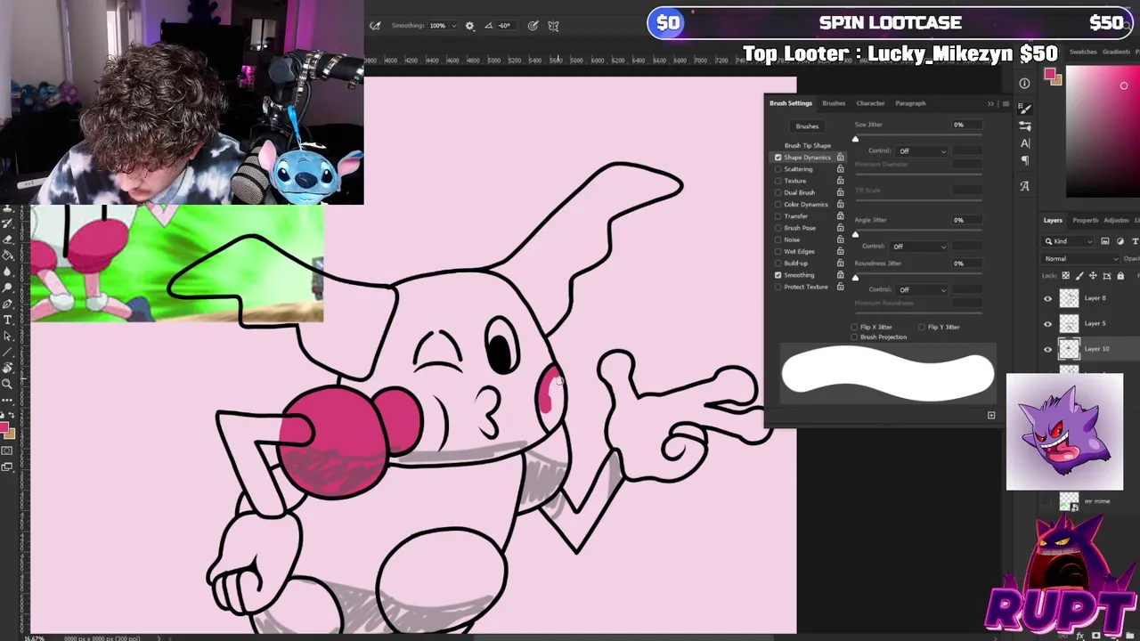Open the layer filter Kind dropdown

click(1069, 241)
